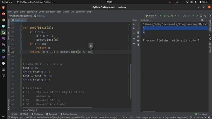The width and height of the screenshot is (212, 119).
Task: Open the PyCharm application menu in top bar
Action: tap(35, 2)
